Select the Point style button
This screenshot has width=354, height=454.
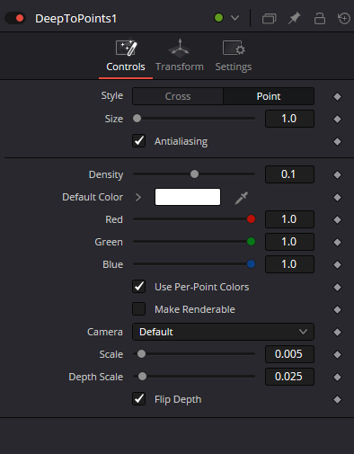click(x=269, y=96)
